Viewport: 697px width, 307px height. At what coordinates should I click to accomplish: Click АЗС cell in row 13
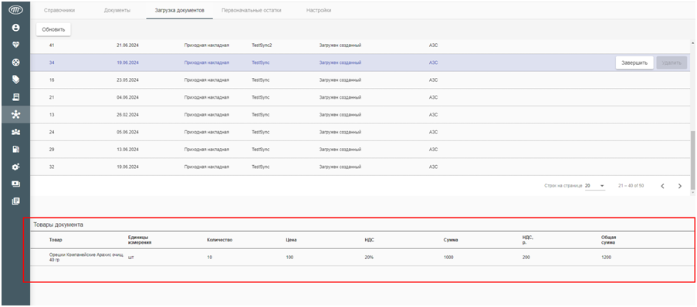coord(433,115)
